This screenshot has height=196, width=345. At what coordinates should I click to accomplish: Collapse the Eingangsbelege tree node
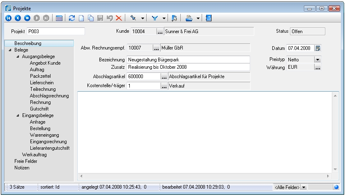[x=18, y=115]
